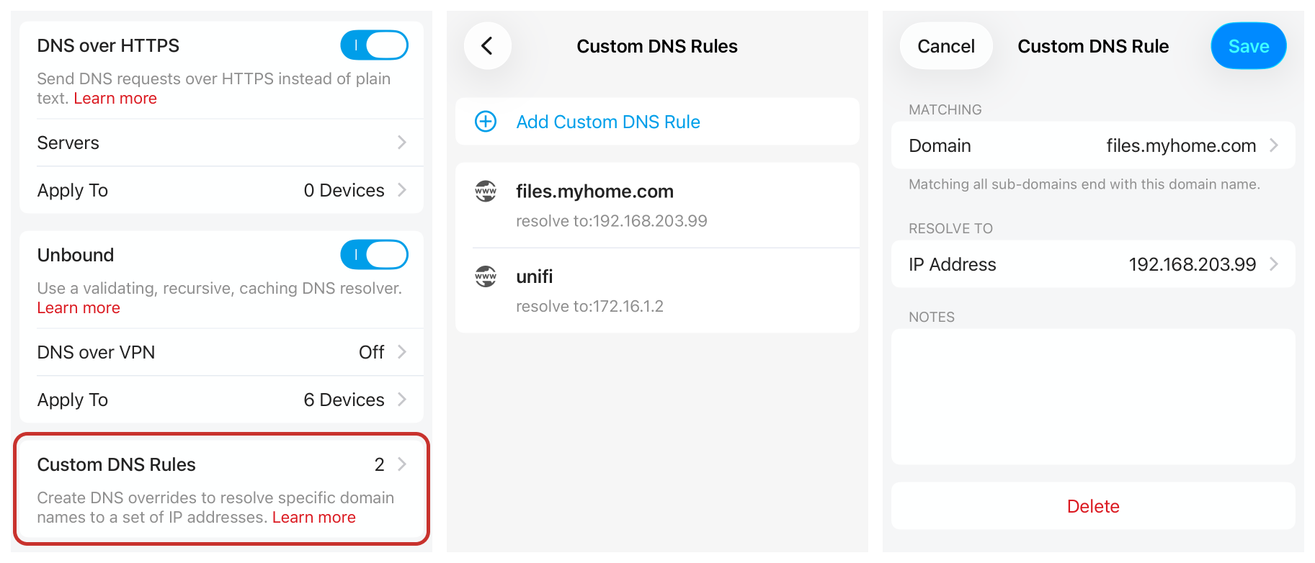Click Learn more in Custom DNS Rules description

click(313, 518)
